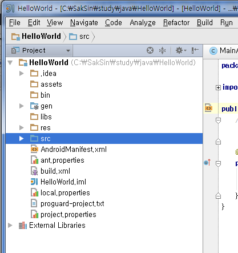Open the Project panel settings gear
Viewport: 238px width, 253px height.
[x=180, y=50]
